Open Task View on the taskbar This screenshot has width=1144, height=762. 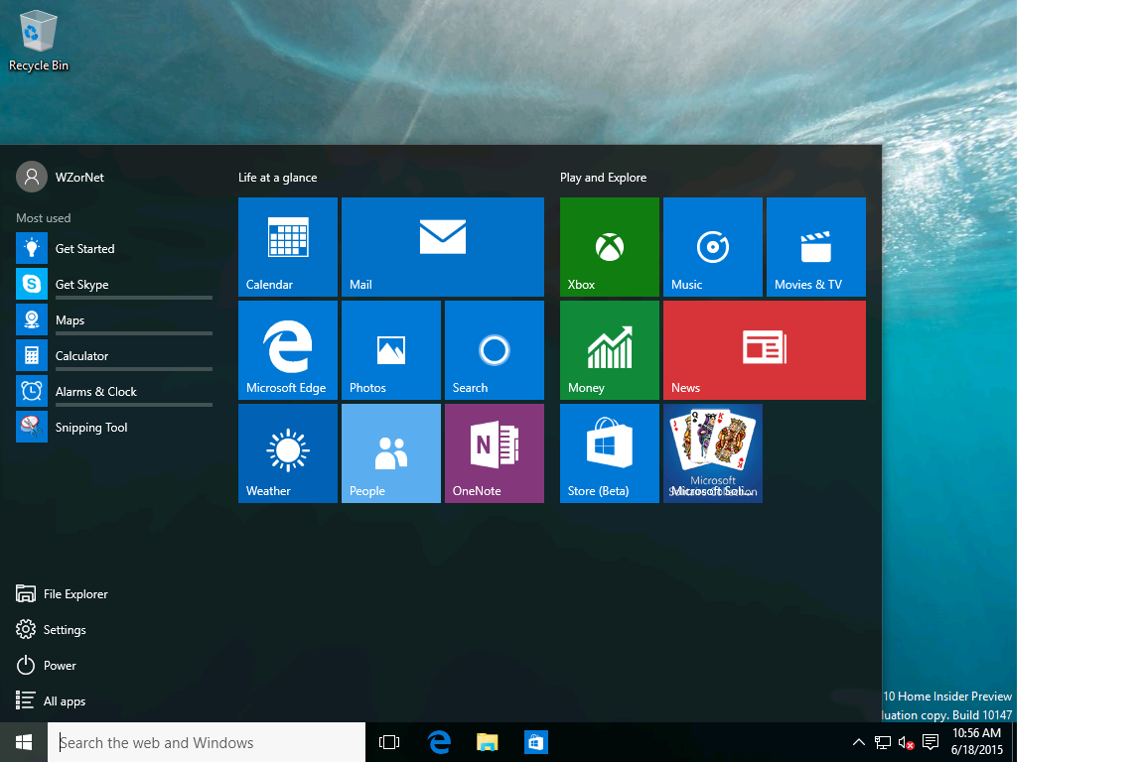tap(389, 742)
